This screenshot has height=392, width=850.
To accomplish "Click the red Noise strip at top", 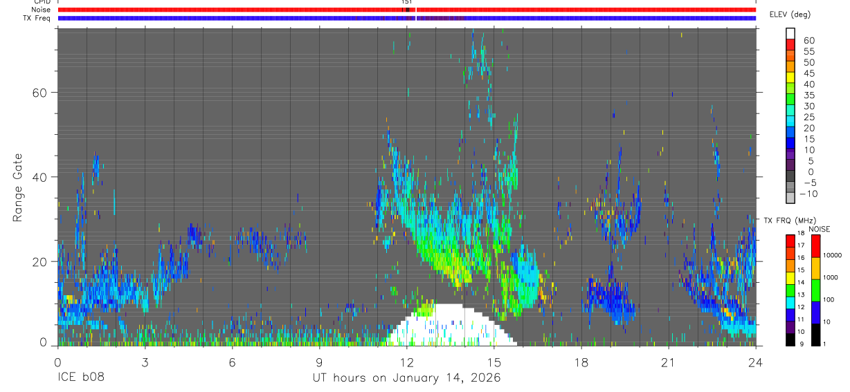I will [406, 10].
